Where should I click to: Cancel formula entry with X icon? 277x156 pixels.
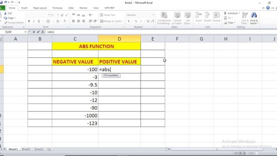[34, 32]
